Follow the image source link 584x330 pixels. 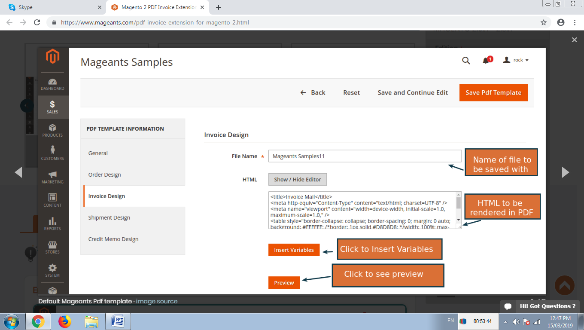coord(157,302)
